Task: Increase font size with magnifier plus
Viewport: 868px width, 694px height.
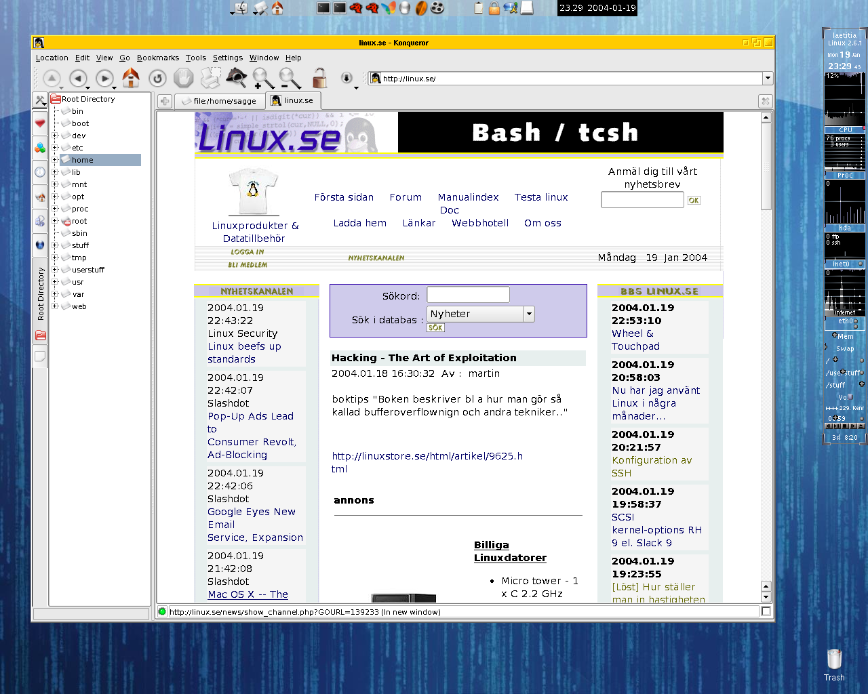Action: tap(263, 79)
